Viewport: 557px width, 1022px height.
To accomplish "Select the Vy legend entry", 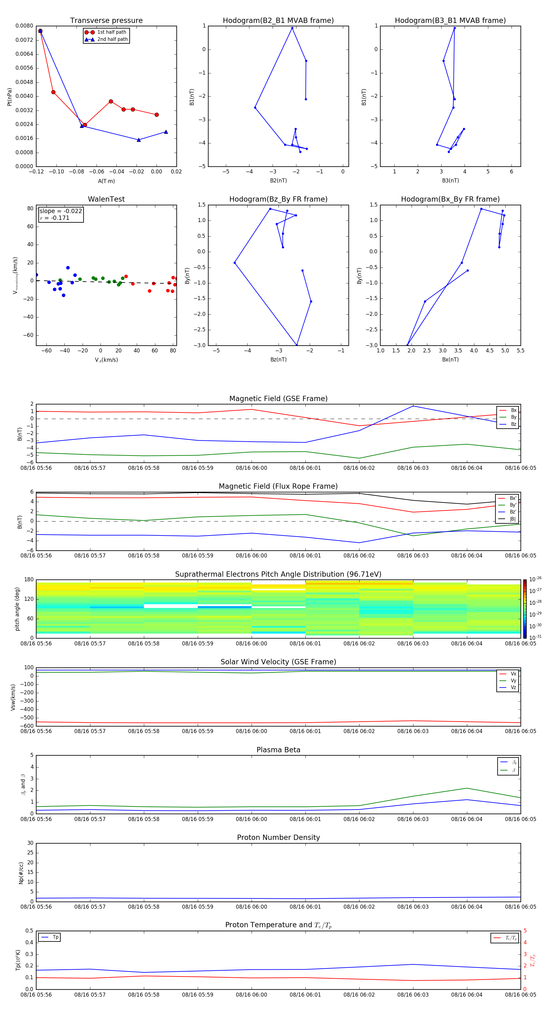I will tap(508, 680).
